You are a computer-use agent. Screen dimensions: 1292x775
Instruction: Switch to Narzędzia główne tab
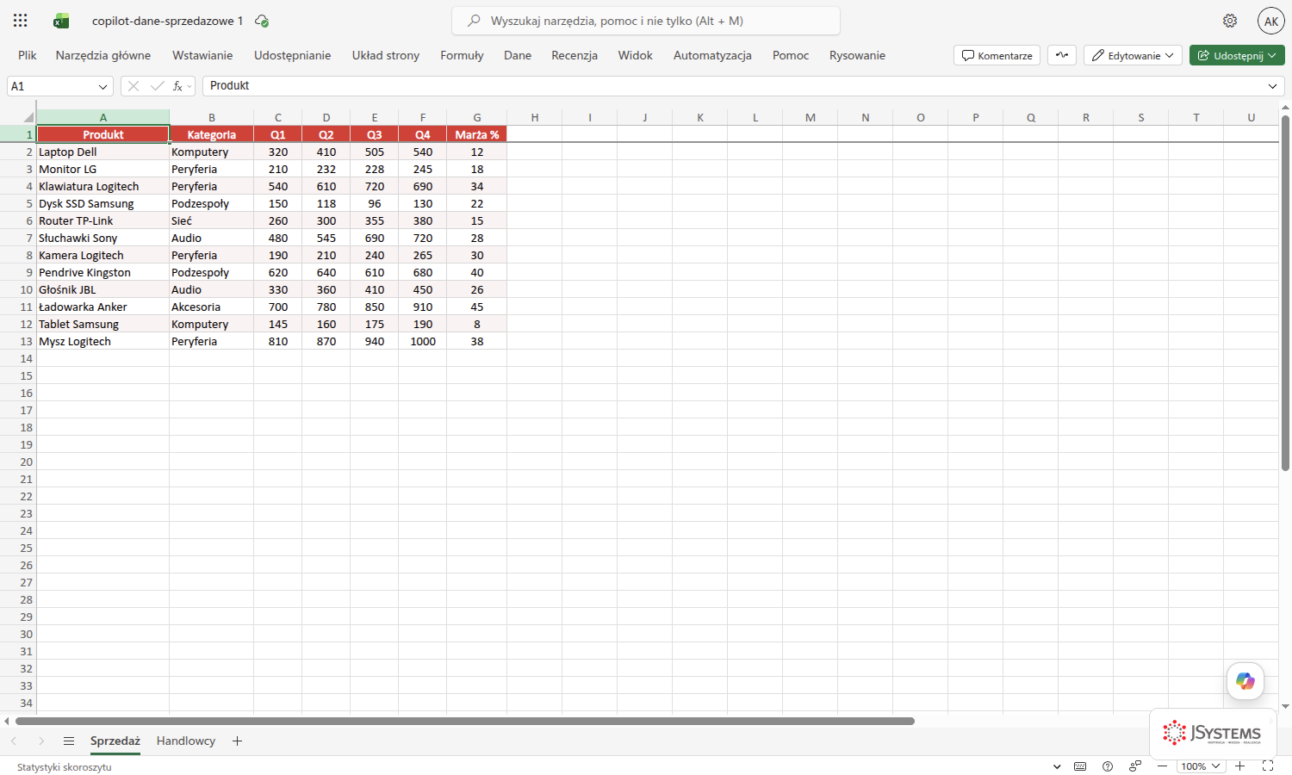pyautogui.click(x=103, y=55)
